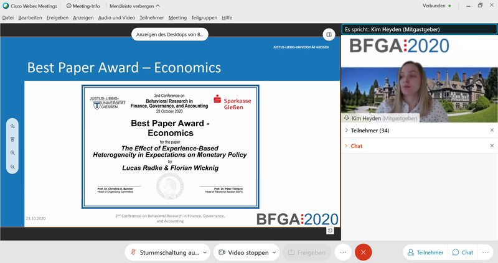Screen dimensions: 498x263
Task: Leave meeting with red X button
Action: coord(364,252)
